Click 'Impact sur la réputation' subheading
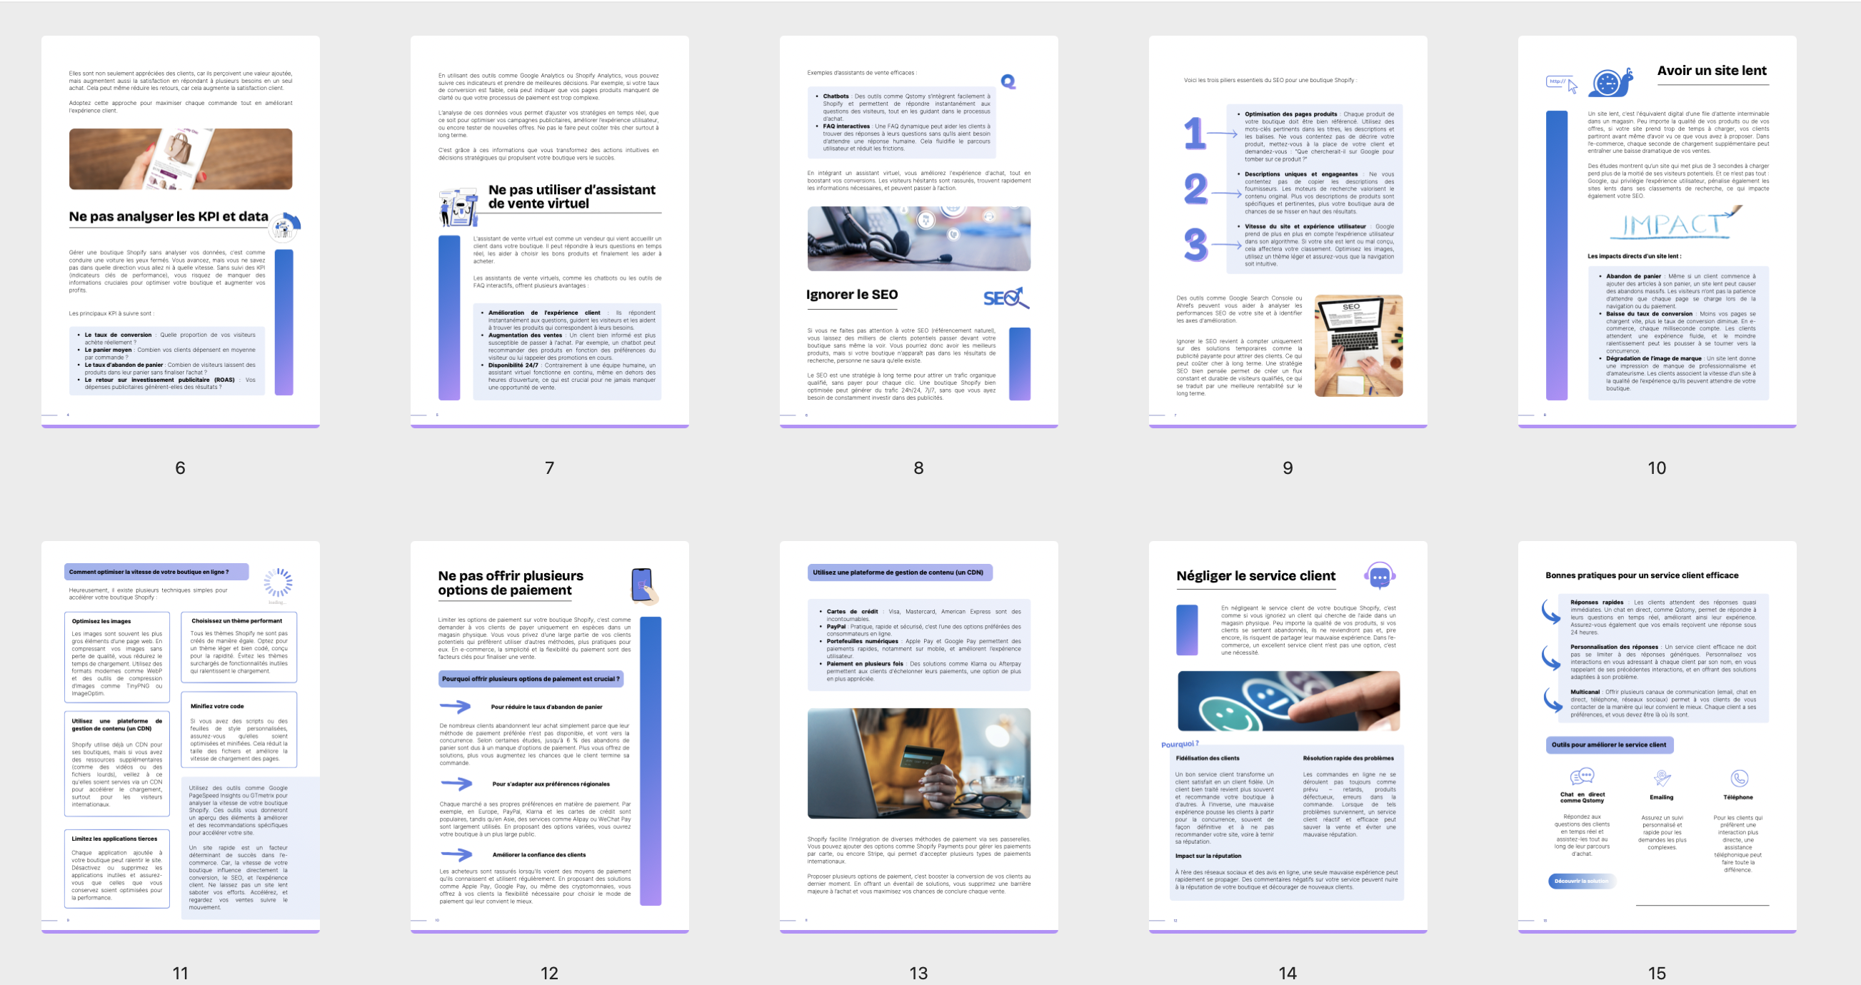 pos(1208,856)
